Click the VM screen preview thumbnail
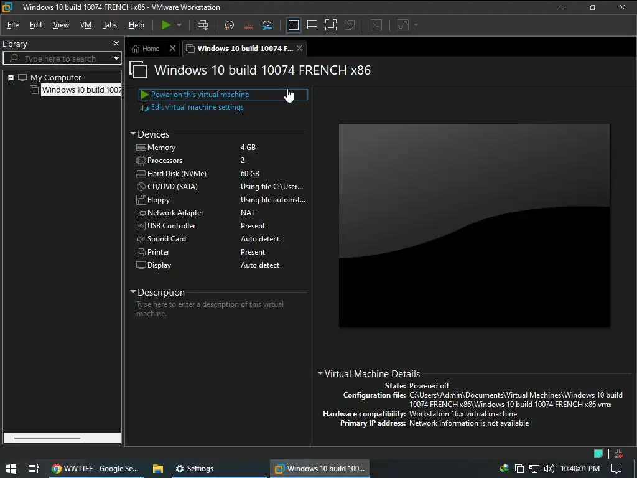This screenshot has width=637, height=478. [474, 225]
